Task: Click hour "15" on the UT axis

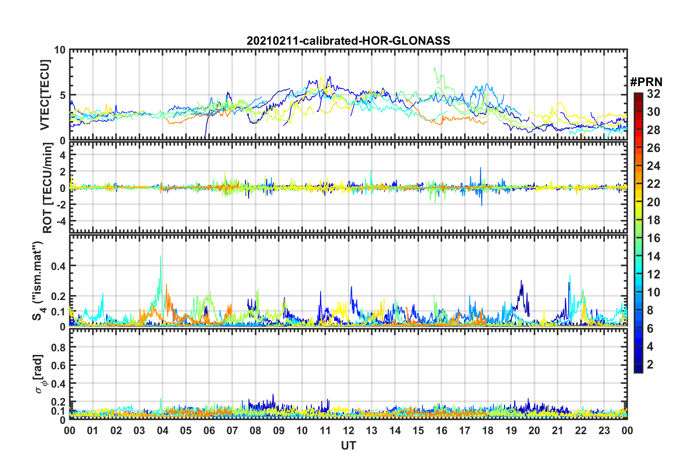Action: (418, 430)
